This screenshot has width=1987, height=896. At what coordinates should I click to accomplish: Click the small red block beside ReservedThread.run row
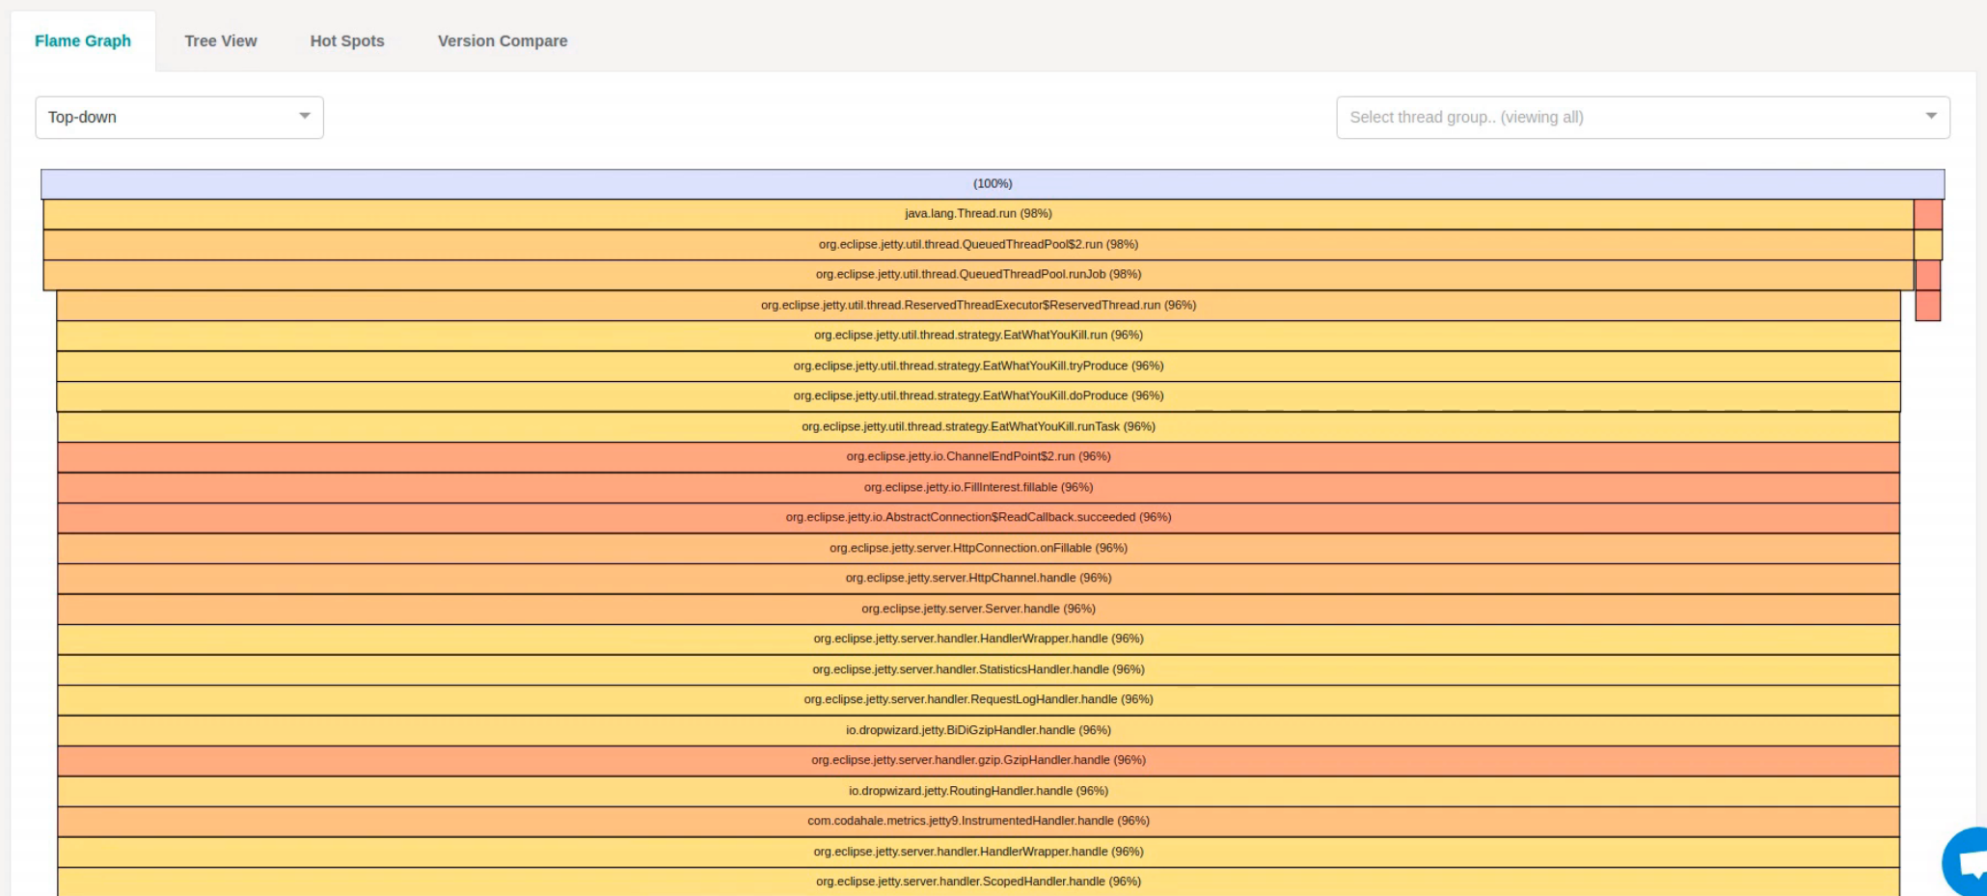click(1928, 305)
